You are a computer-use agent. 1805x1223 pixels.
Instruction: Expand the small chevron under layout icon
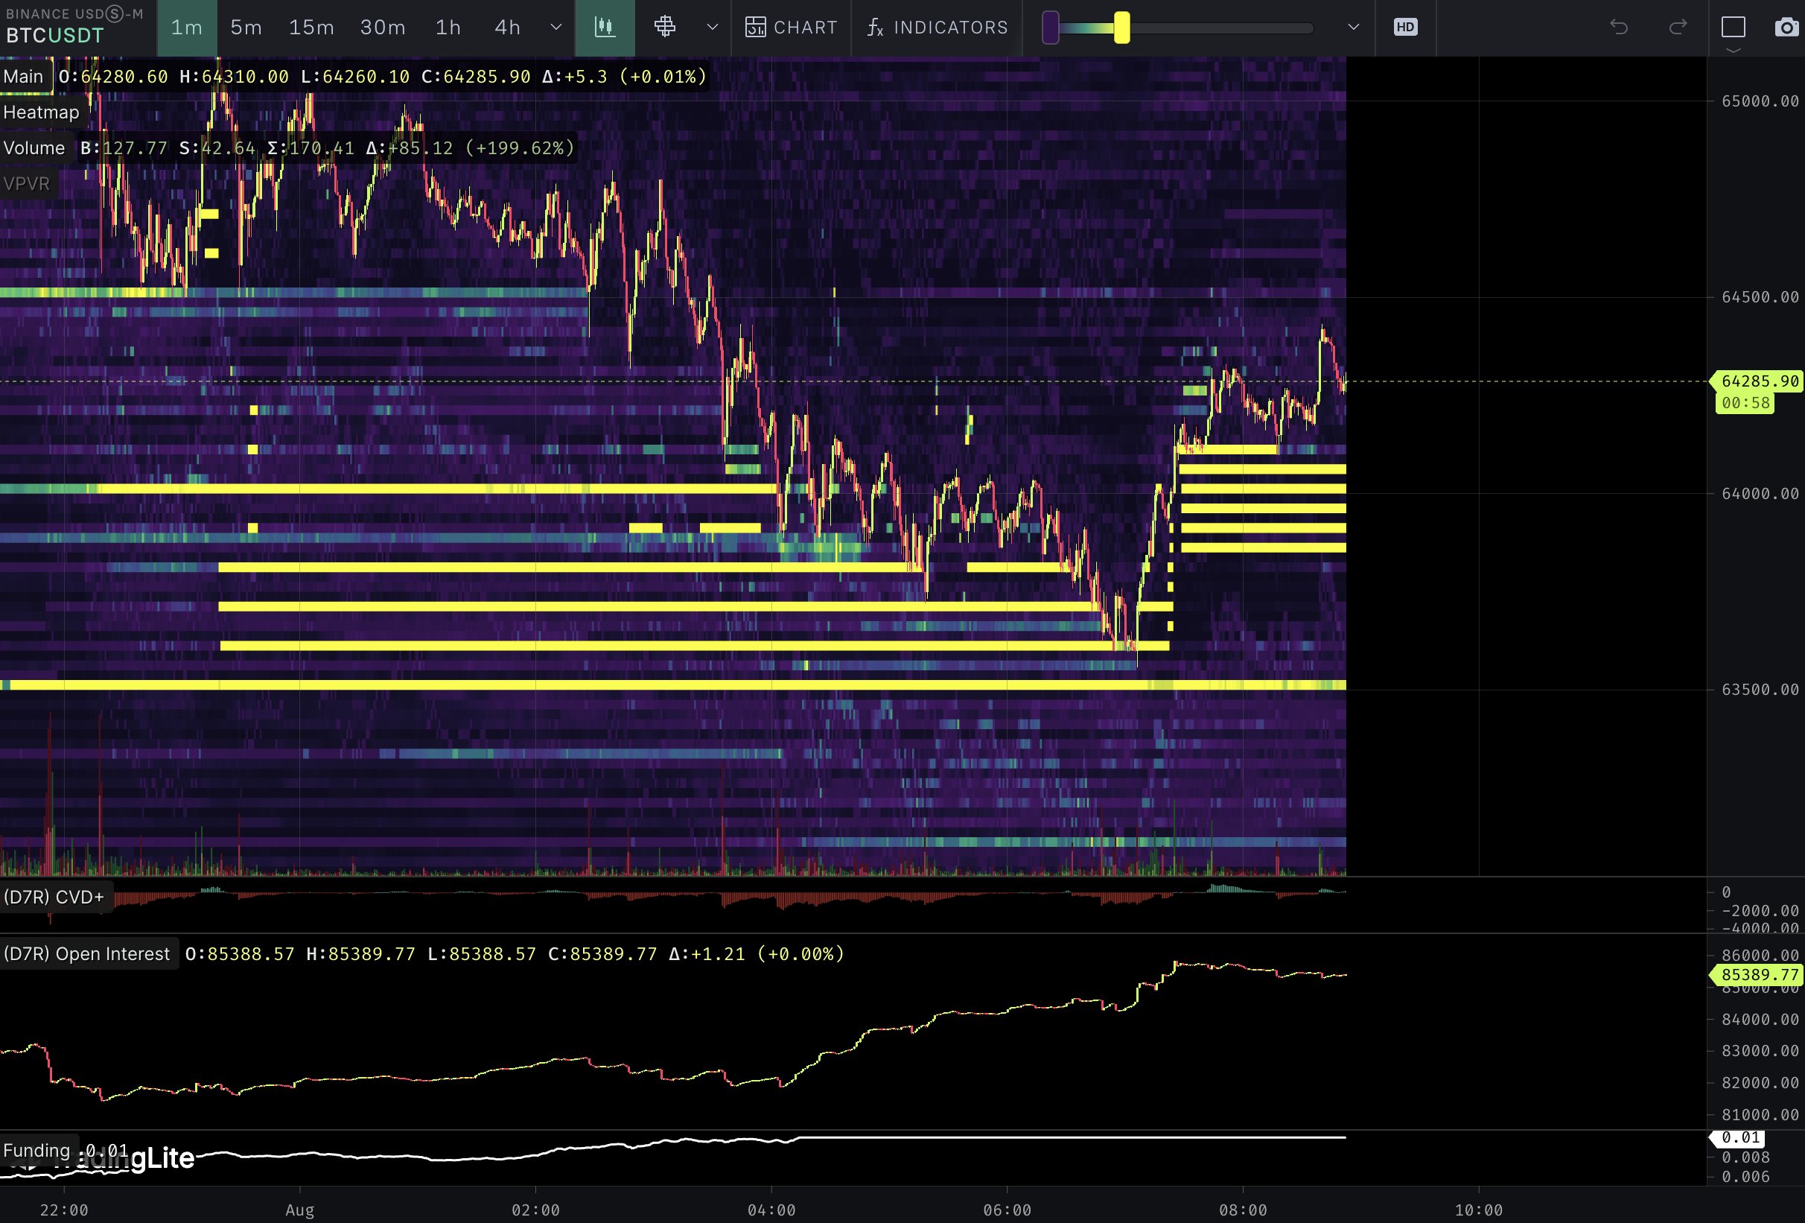tap(1734, 51)
